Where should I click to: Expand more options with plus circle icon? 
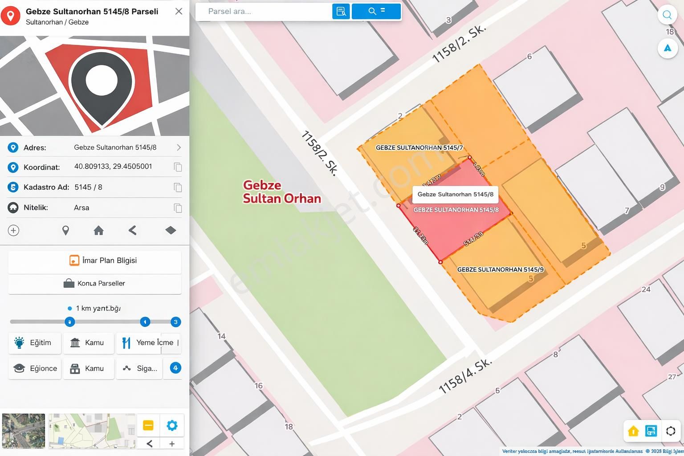tap(14, 230)
